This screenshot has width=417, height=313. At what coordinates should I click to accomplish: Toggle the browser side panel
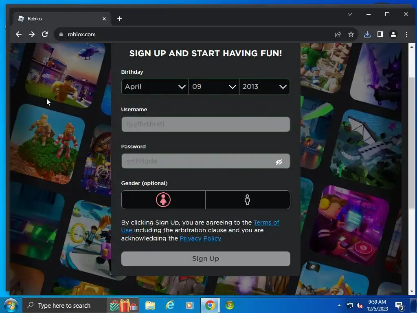(380, 34)
